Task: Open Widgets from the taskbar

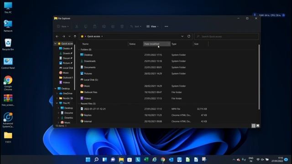Action: point(104,159)
